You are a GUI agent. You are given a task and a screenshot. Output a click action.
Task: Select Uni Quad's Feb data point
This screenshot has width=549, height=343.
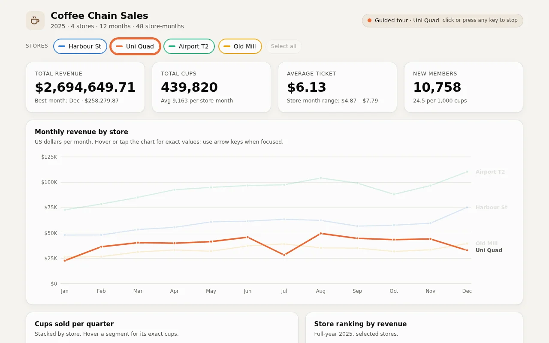[x=101, y=247]
